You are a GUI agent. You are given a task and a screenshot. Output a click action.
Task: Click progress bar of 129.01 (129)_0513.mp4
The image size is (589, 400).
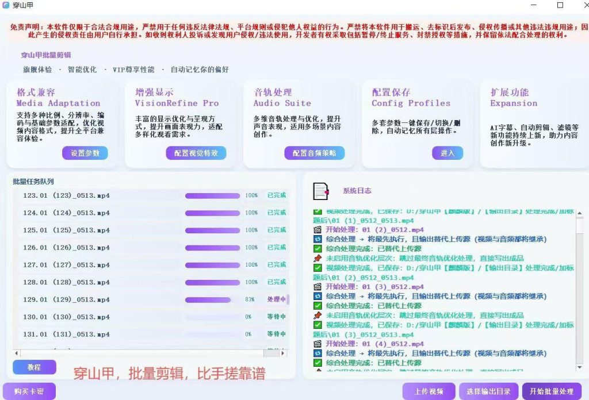212,300
